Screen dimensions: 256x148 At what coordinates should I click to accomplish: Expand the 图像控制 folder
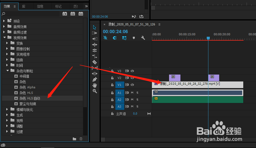pyautogui.click(x=7, y=49)
